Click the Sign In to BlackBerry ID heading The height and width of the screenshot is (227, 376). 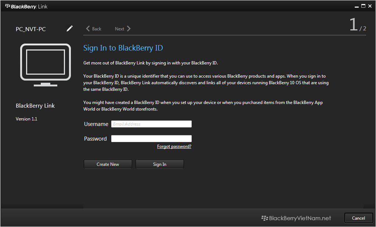(123, 48)
